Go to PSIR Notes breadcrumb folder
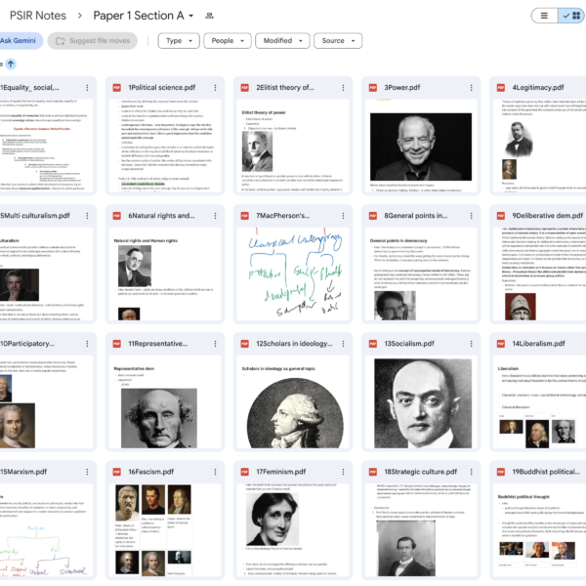 click(x=38, y=16)
